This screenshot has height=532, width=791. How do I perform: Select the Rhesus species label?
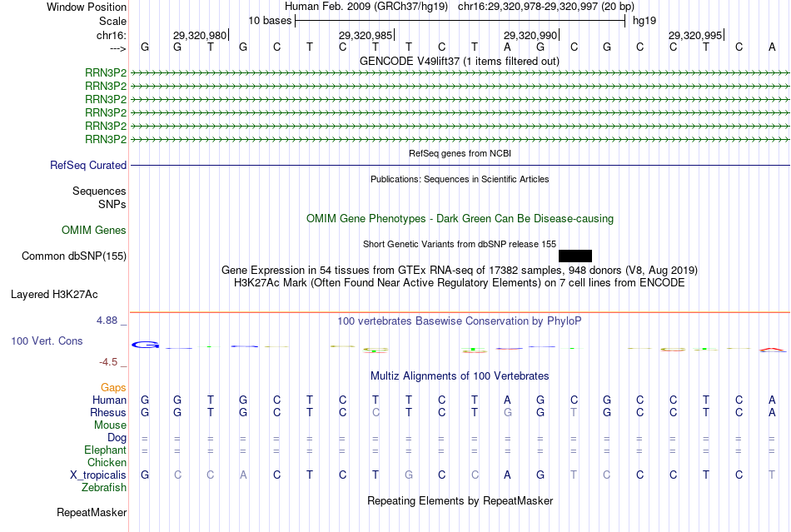(108, 412)
